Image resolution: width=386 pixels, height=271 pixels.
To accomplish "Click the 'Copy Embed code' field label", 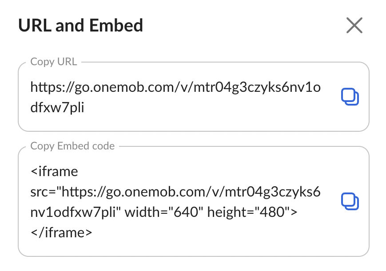I will click(72, 146).
